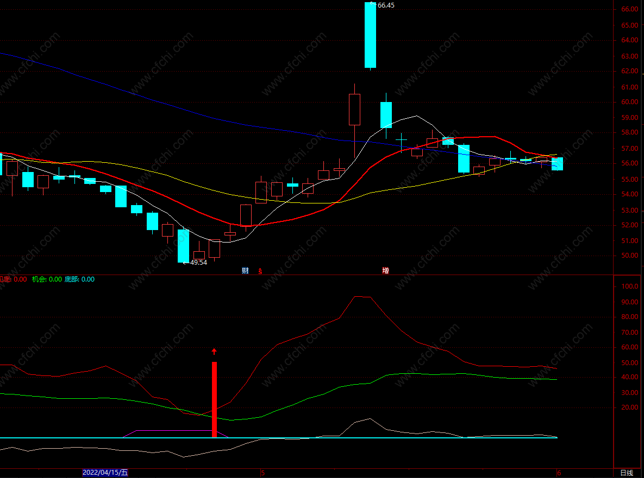
Task: Open the 日线 period selector
Action: [x=627, y=473]
